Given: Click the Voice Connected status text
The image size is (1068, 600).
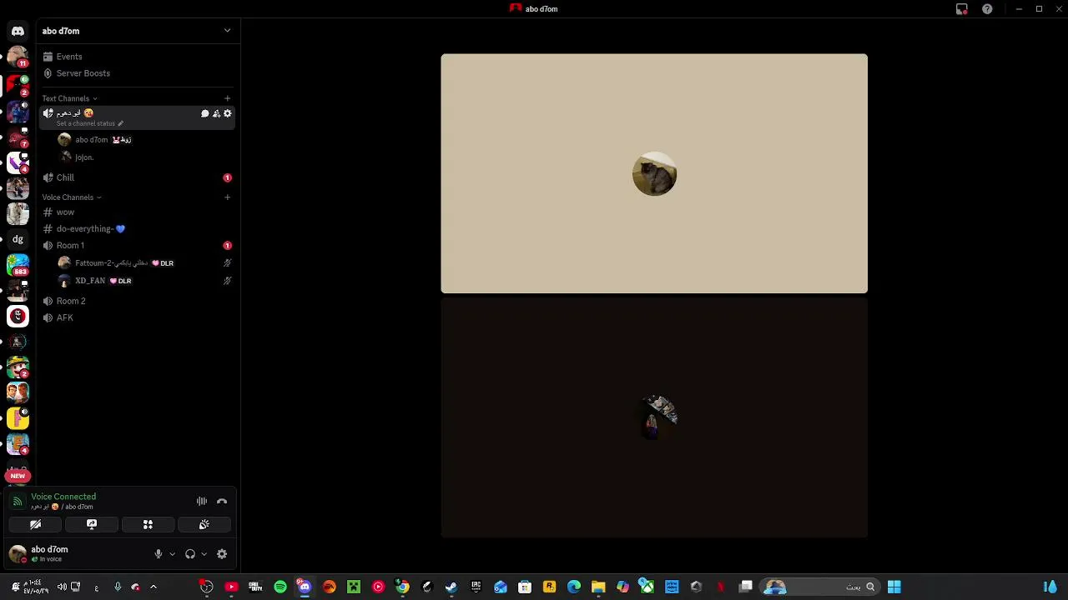Looking at the screenshot, I should 63,497.
